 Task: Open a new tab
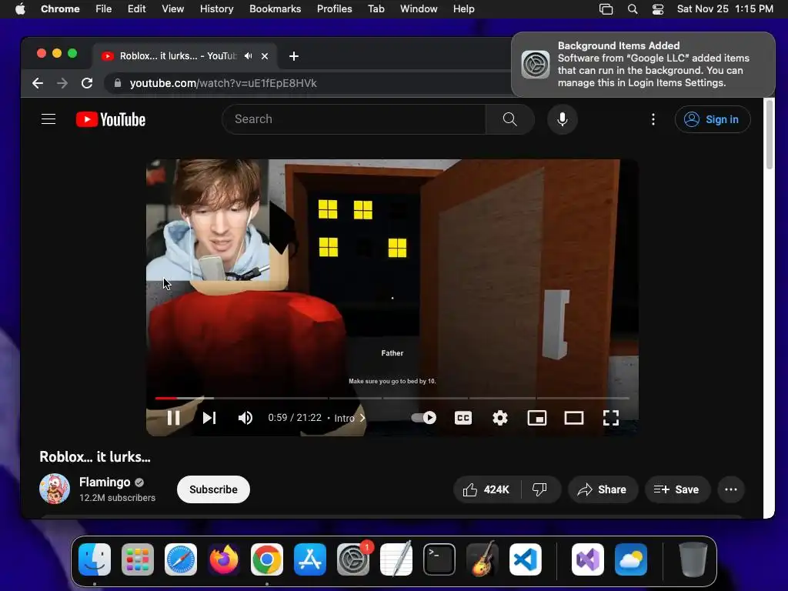[294, 55]
